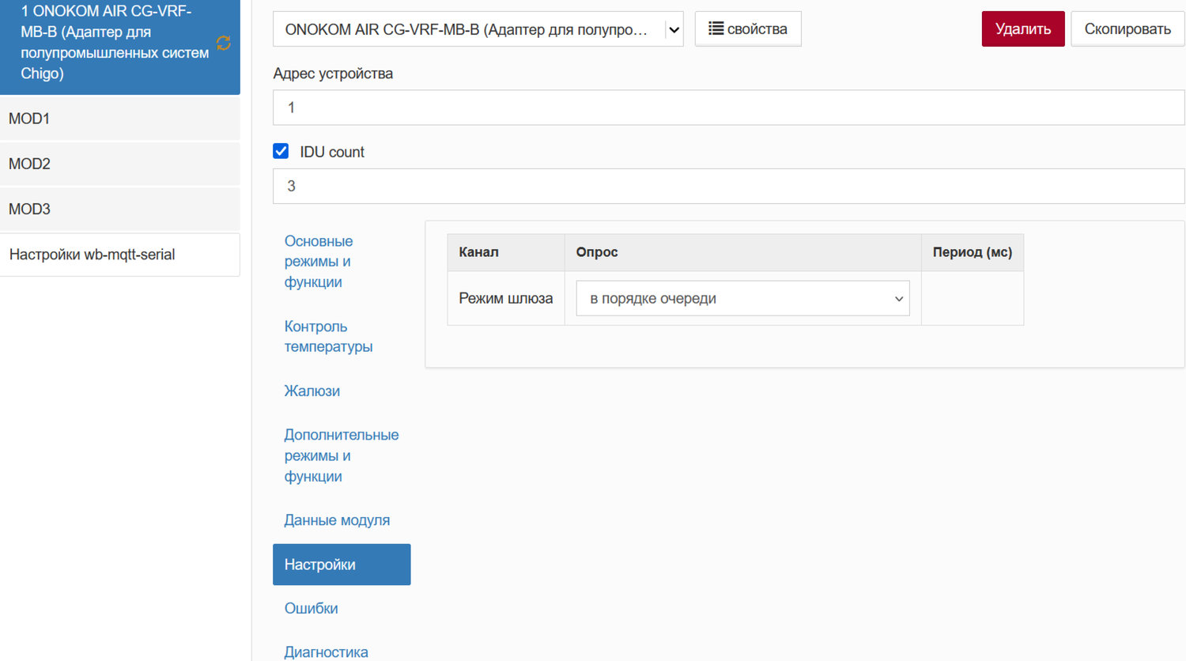Uncheck the IDU count checkbox
1186x661 pixels.
(x=281, y=151)
